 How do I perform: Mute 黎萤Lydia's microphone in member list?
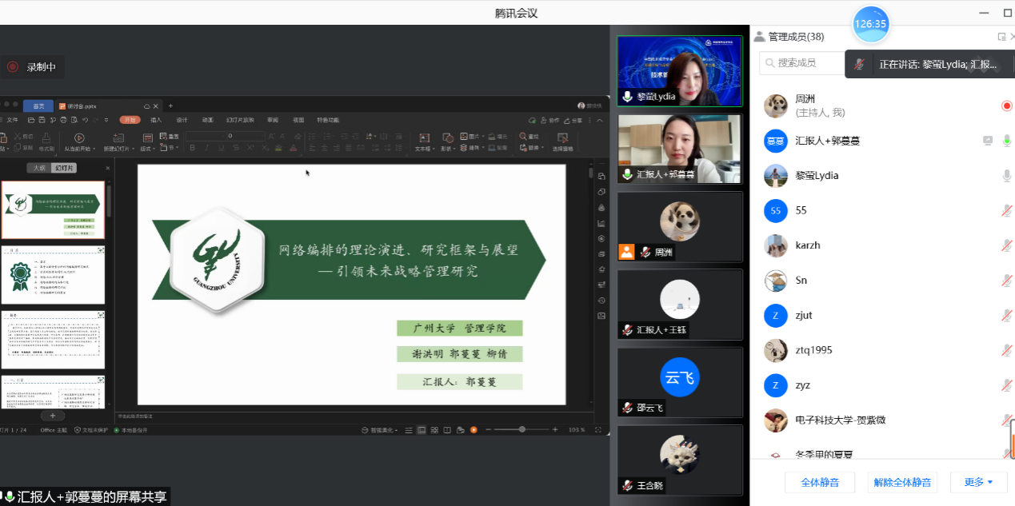pos(1006,176)
